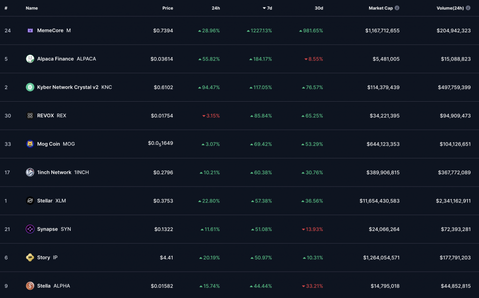Click MemeCore 7d change 1227.13%

point(259,30)
